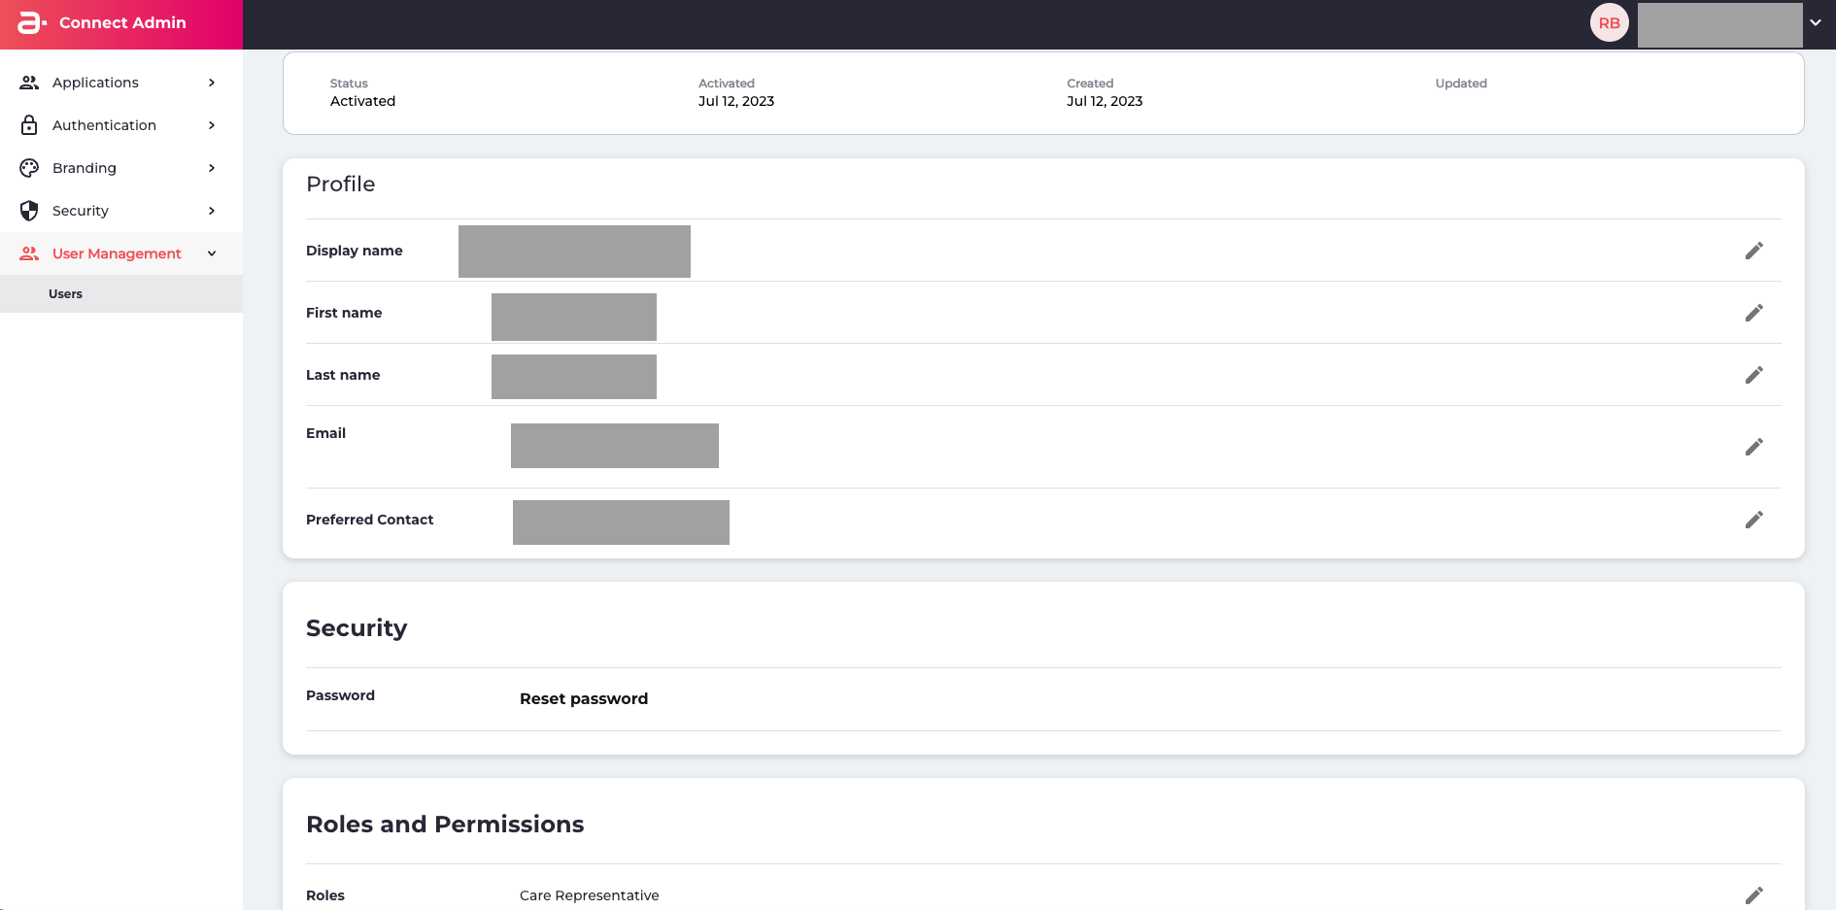This screenshot has height=910, width=1836.
Task: Expand the Applications menu chevron
Action: tap(212, 83)
